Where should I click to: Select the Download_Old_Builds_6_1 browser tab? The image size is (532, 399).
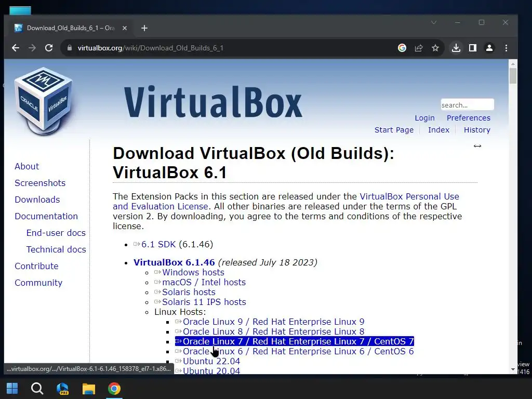70,28
